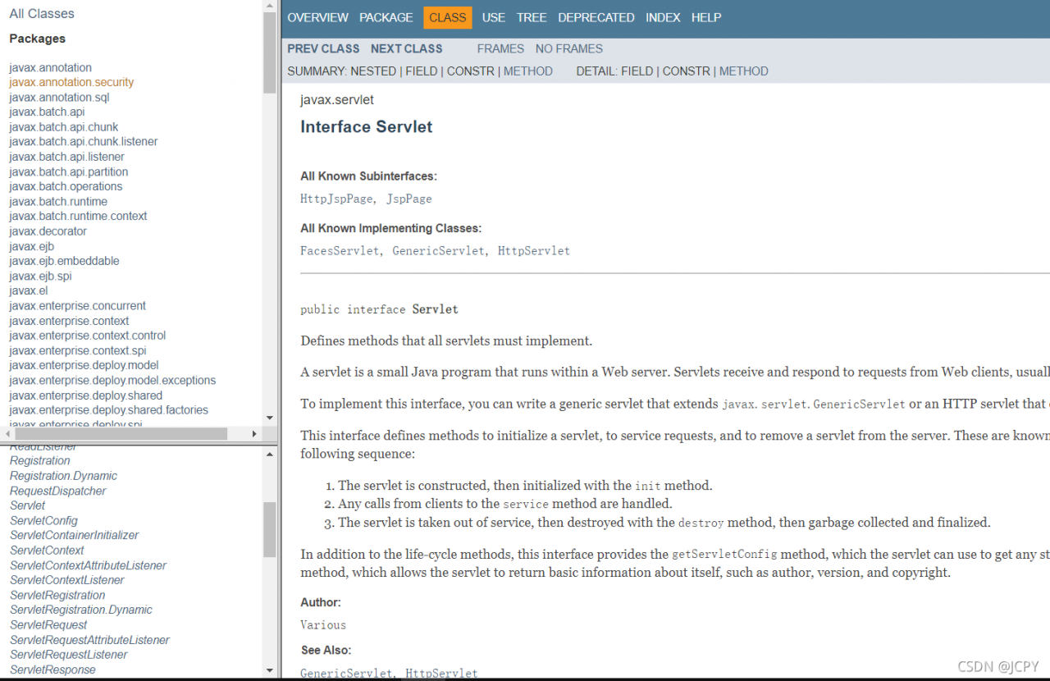
Task: Click the All Classes link
Action: [41, 14]
